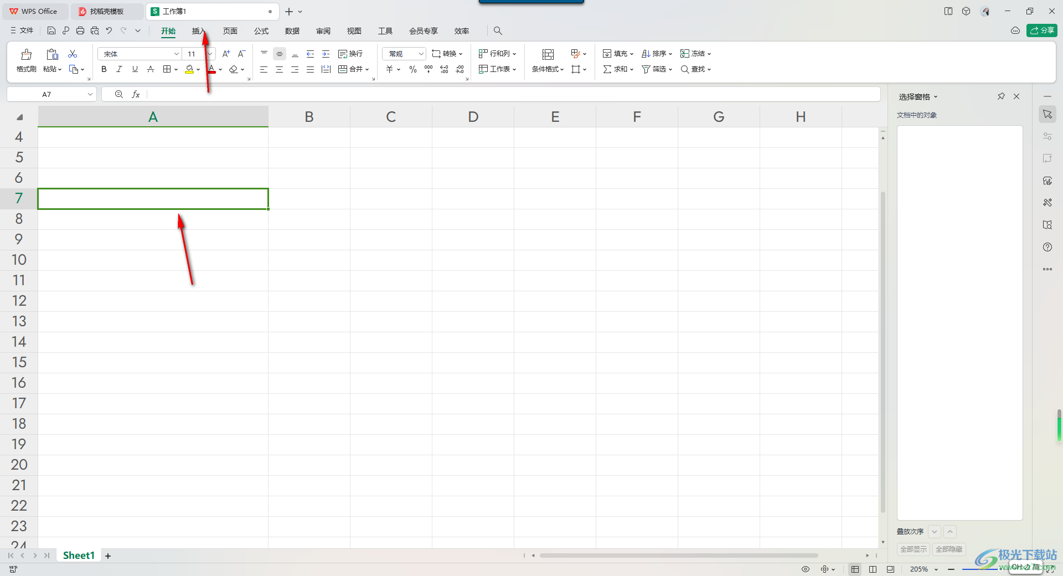Toggle Bold formatting
Screen dimensions: 1063x576
coord(104,69)
